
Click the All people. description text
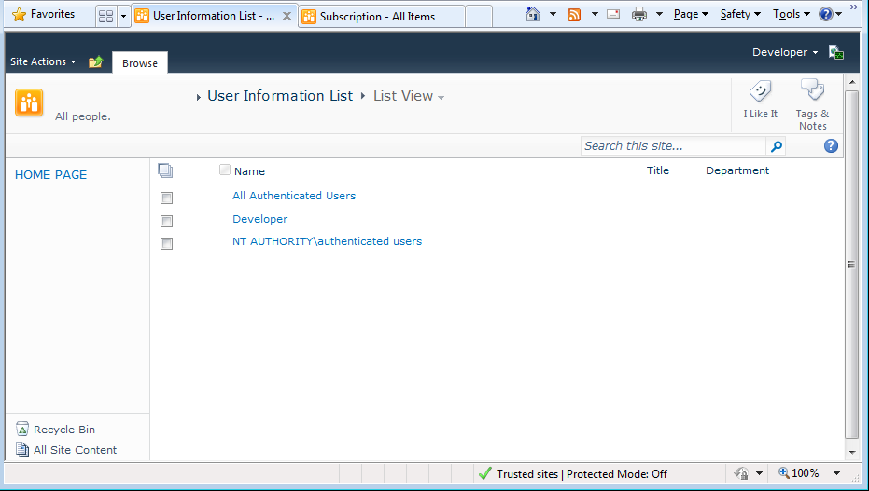83,116
